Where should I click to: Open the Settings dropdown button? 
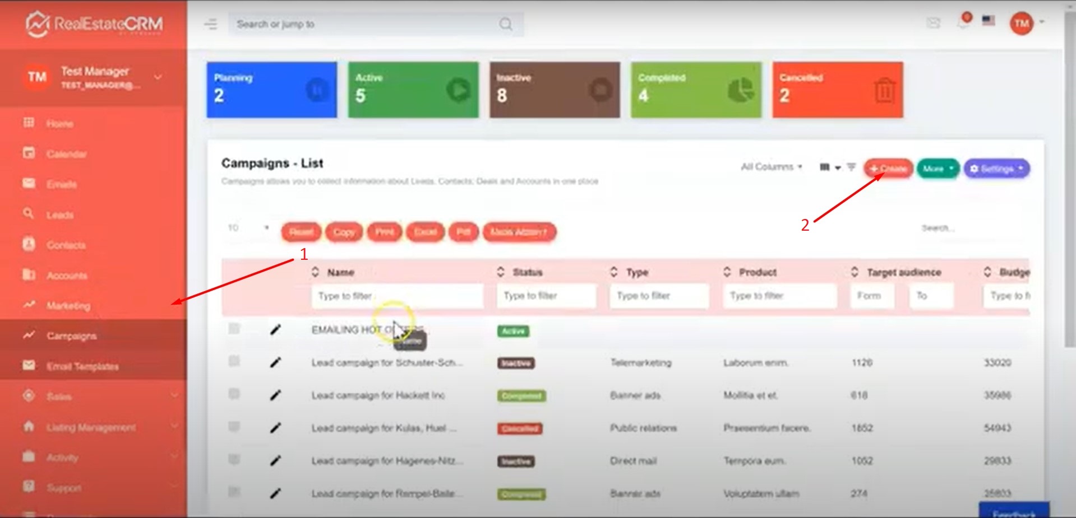coord(996,169)
